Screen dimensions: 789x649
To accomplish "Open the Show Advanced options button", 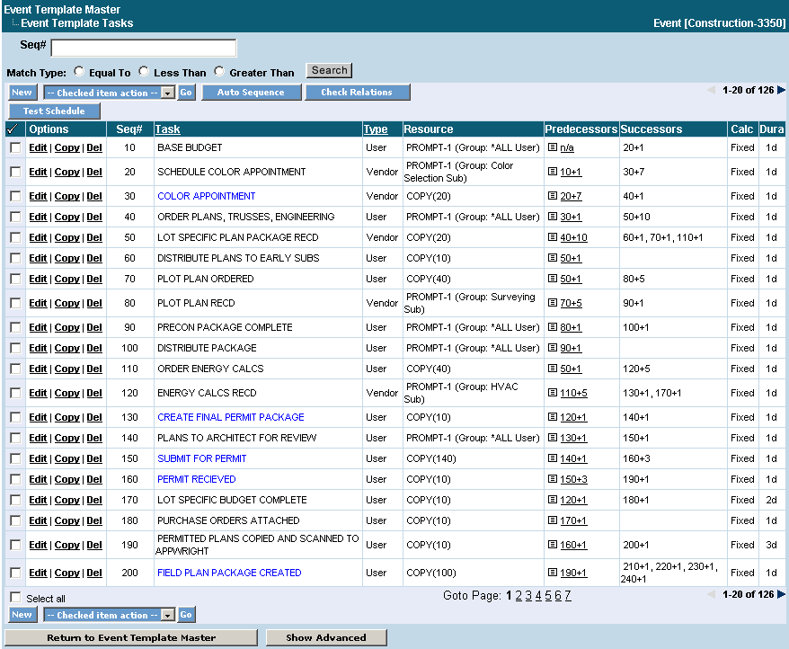I will [x=326, y=638].
